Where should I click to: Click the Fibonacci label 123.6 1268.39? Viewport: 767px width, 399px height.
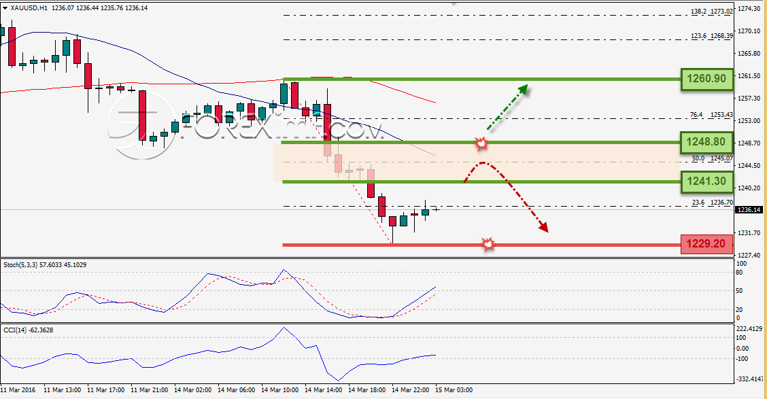click(712, 36)
